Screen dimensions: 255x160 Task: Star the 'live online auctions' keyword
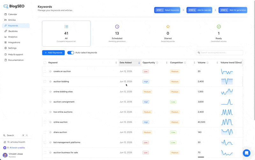pos(50,112)
